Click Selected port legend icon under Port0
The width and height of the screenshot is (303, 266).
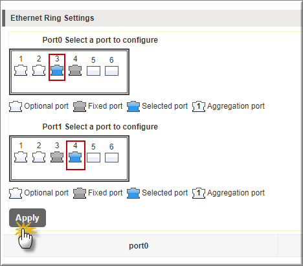133,107
